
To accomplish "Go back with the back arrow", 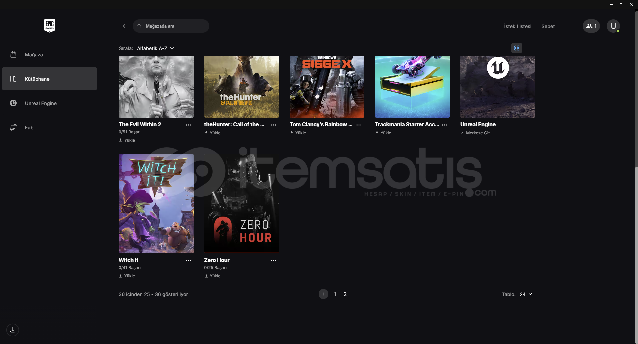I will 124,26.
